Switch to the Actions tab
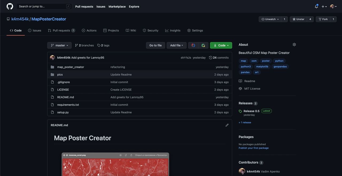342x176 pixels. click(x=89, y=30)
